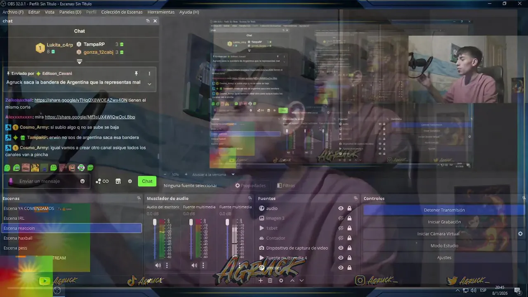
Task: Open chat settings gear
Action: tap(130, 181)
